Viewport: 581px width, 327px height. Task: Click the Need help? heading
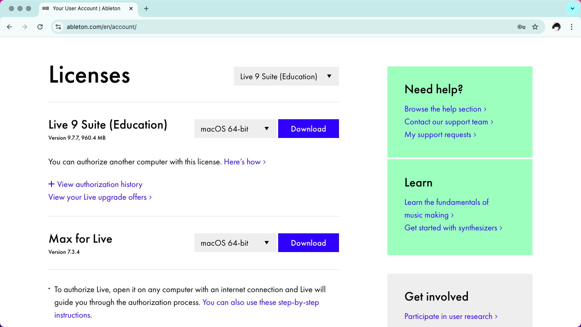pos(433,89)
